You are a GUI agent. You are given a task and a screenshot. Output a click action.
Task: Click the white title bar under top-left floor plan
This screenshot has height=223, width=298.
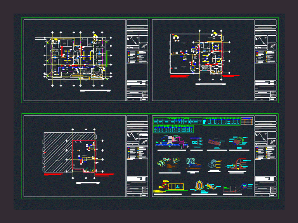(x=95, y=91)
